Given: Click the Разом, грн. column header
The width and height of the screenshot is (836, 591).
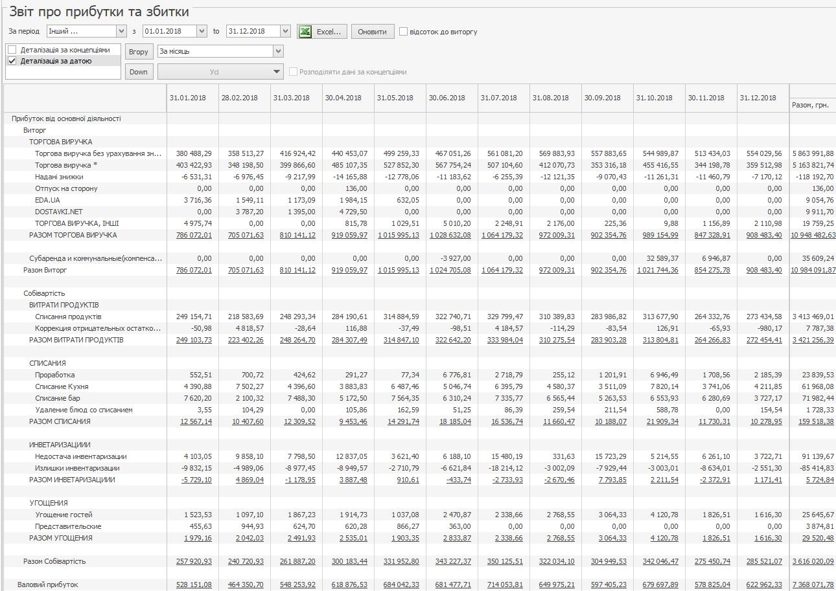Looking at the screenshot, I should (813, 105).
